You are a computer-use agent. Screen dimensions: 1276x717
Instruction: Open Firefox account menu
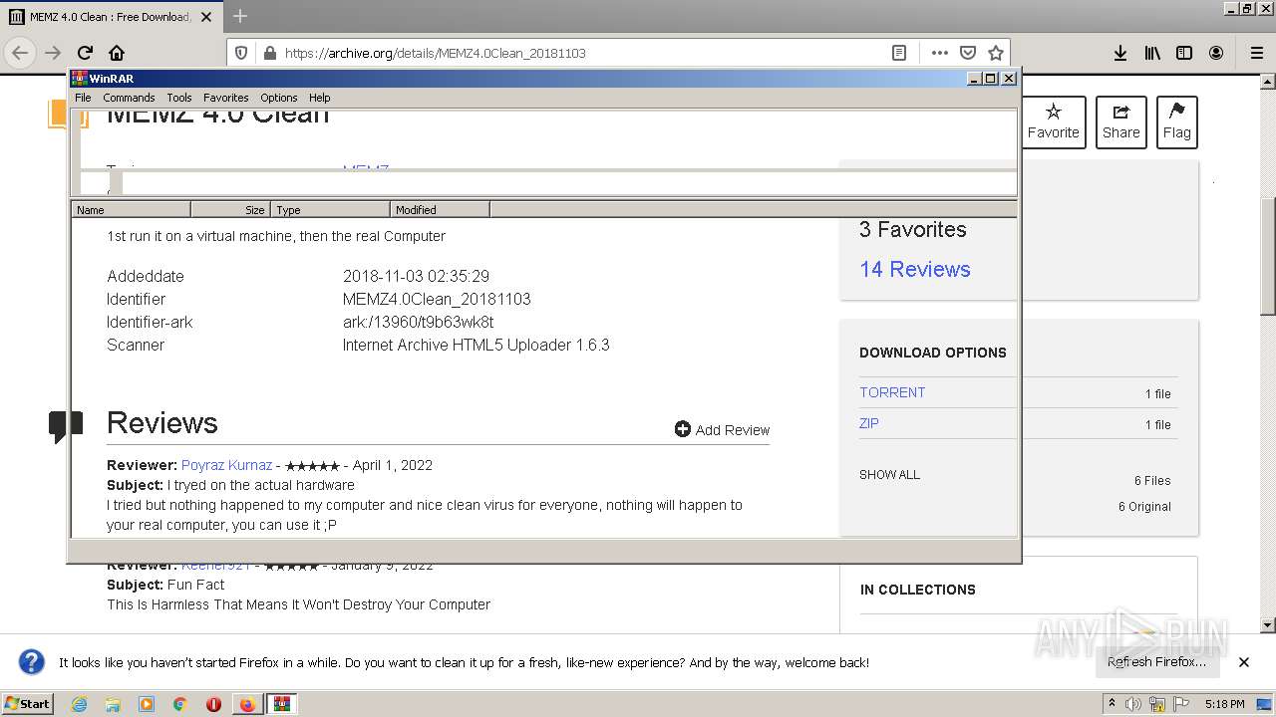[1216, 53]
